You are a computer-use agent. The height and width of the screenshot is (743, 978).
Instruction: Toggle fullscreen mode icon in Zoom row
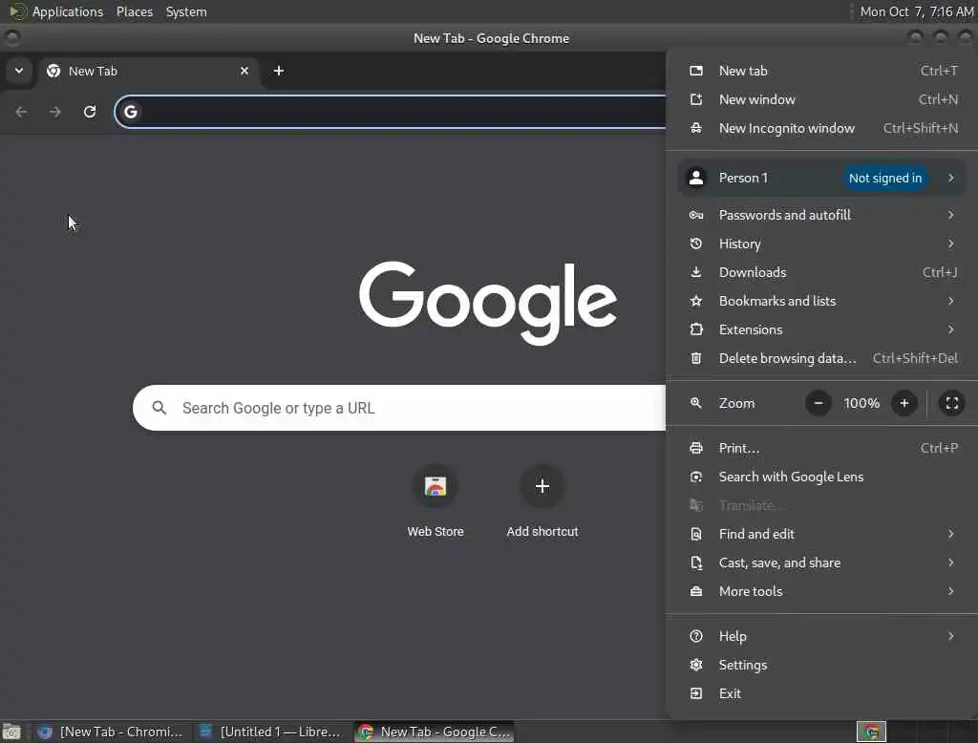(952, 403)
